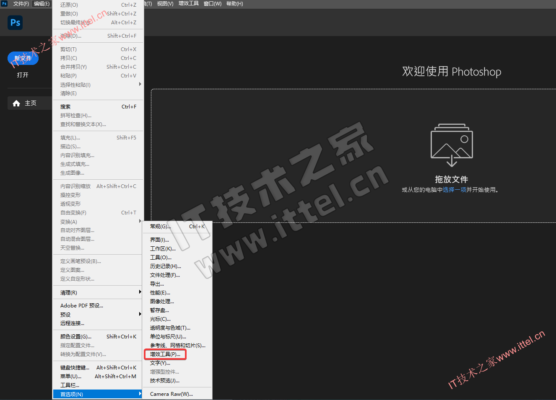This screenshot has width=556, height=400.
Task: Click the 打开 button
Action: click(x=23, y=75)
